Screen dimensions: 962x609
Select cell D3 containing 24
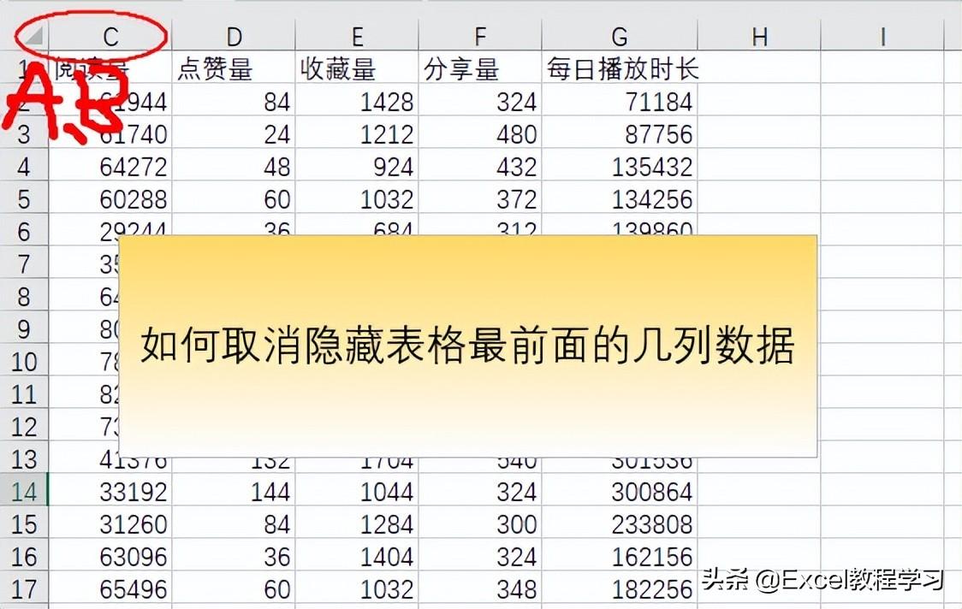pyautogui.click(x=234, y=133)
